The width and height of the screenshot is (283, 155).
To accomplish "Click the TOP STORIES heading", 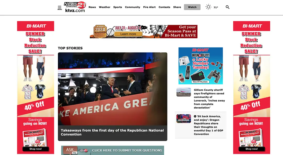I will coord(70,48).
